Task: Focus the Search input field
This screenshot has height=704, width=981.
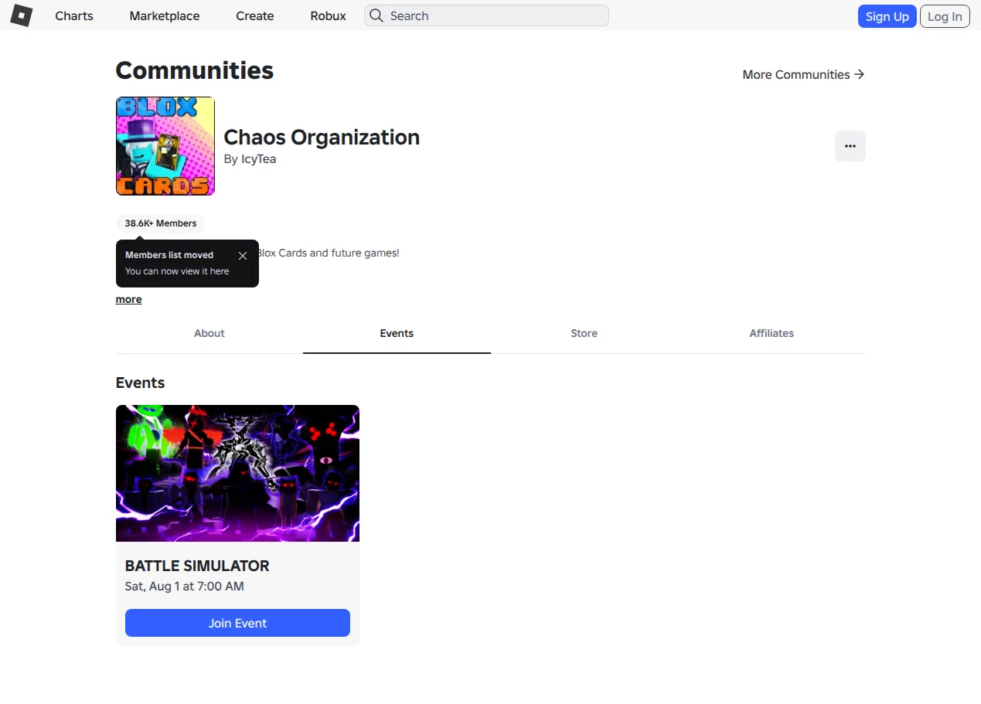Action: 486,15
